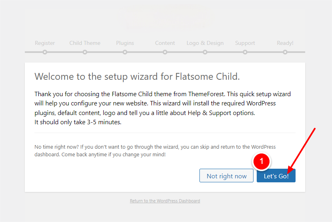The height and width of the screenshot is (222, 332).
Task: Open the Content step label
Action: 165,43
